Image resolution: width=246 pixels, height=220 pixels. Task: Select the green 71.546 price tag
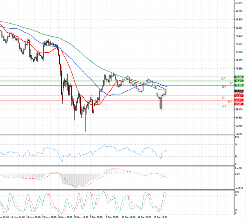239,81
